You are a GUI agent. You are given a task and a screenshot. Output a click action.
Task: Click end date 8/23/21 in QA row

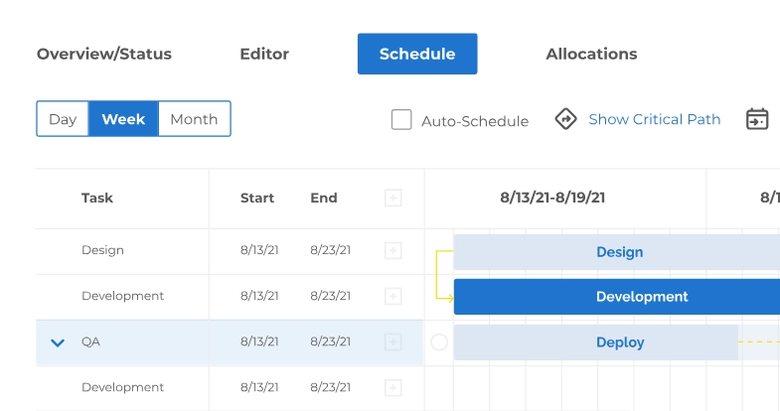(330, 342)
